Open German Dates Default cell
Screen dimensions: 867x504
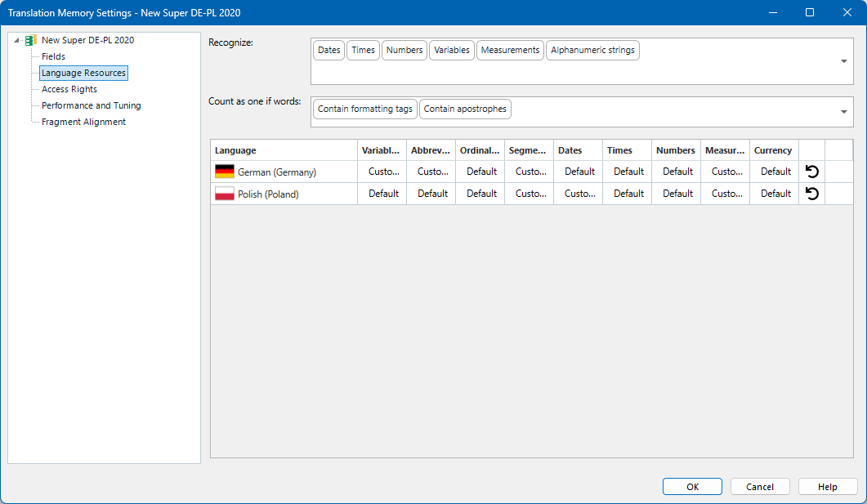click(x=579, y=172)
